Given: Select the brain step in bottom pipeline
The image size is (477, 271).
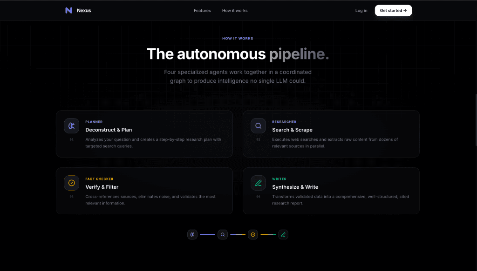Looking at the screenshot, I should click(192, 235).
